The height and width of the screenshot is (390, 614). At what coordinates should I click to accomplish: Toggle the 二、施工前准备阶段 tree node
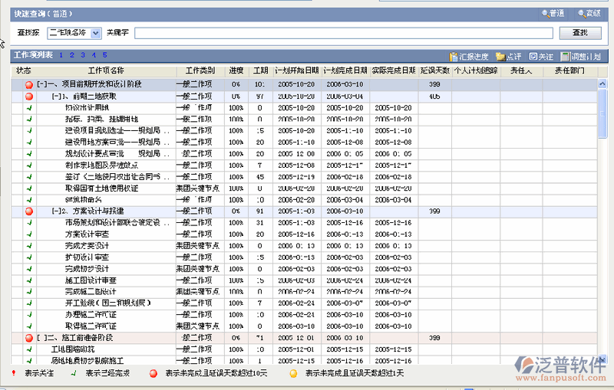(42, 337)
